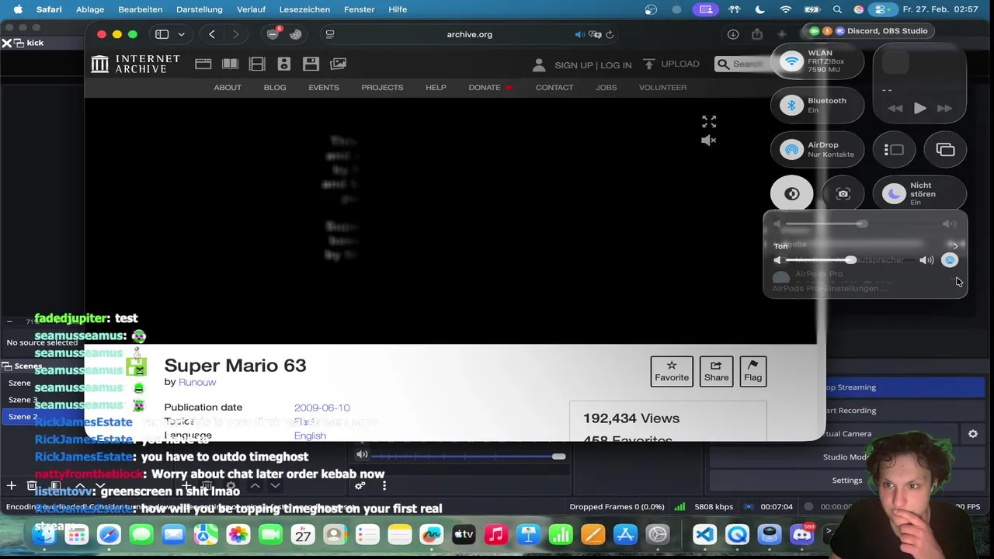This screenshot has height=559, width=994.
Task: Click the ABOUT link in archive nav
Action: point(228,87)
